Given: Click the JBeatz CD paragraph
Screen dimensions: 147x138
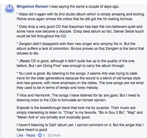Looking at the screenshot, I should point(75,63).
